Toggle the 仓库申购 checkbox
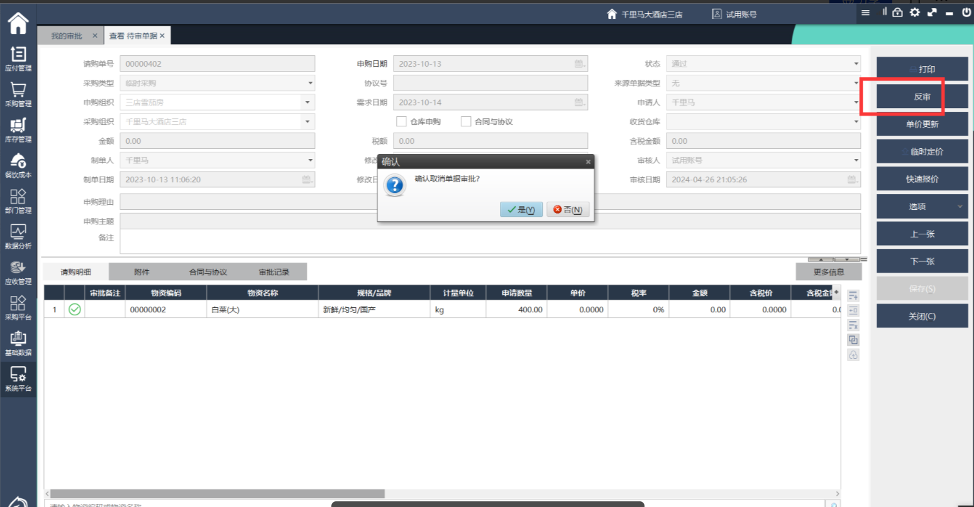The height and width of the screenshot is (507, 974). tap(401, 122)
